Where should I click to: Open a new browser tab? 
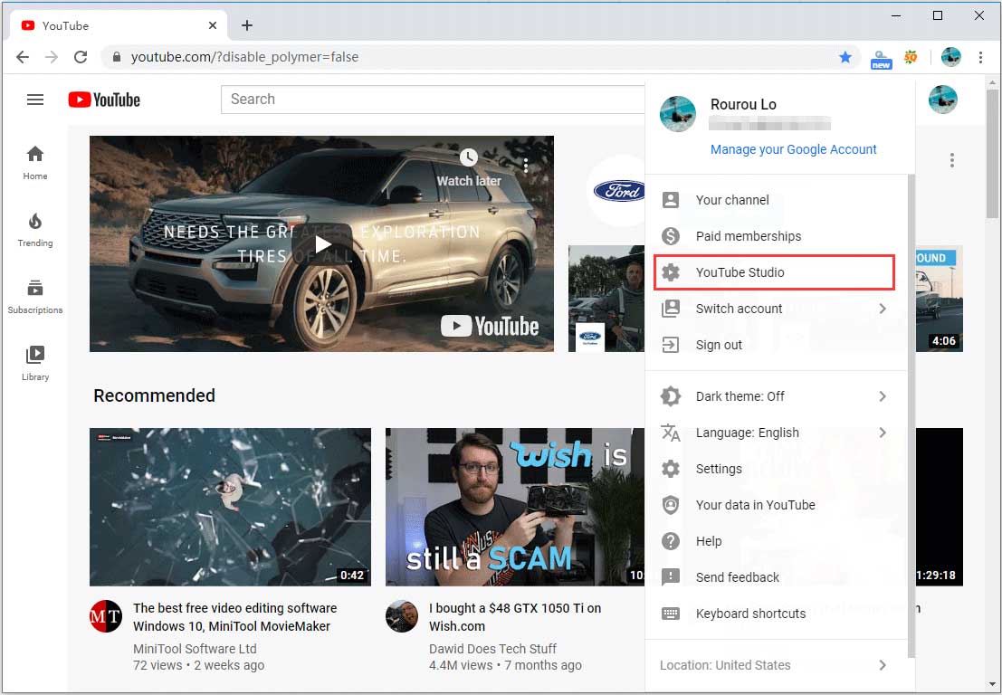tap(247, 25)
